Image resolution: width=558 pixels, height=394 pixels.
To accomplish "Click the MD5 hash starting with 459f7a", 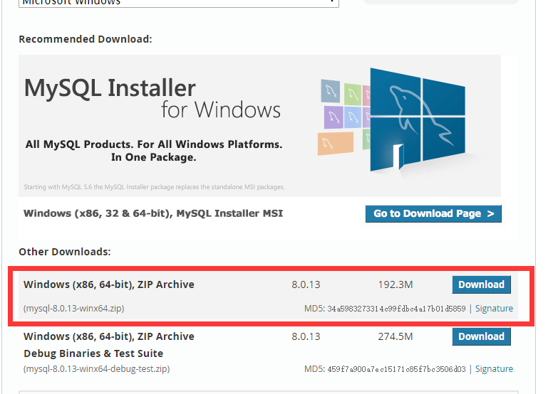I will 396,369.
